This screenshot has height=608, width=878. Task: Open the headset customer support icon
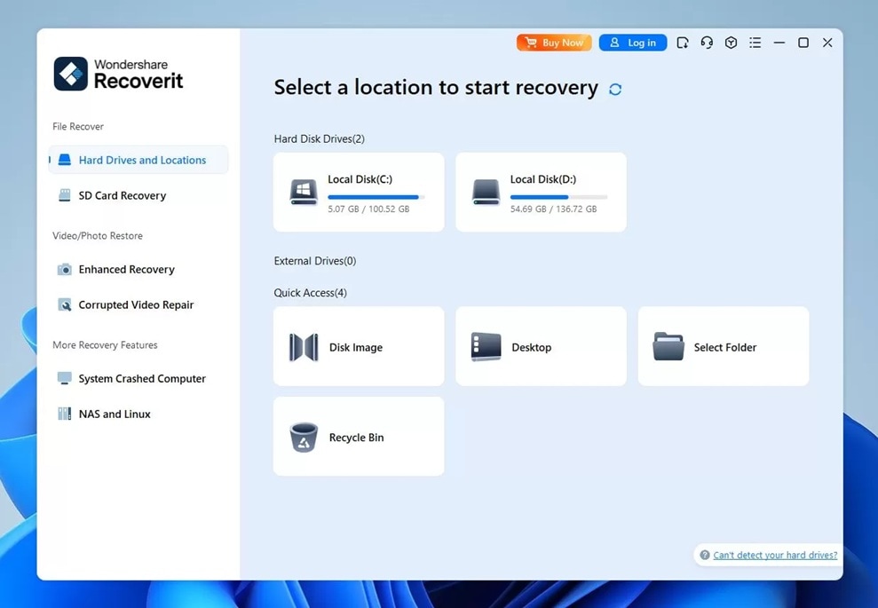point(706,42)
